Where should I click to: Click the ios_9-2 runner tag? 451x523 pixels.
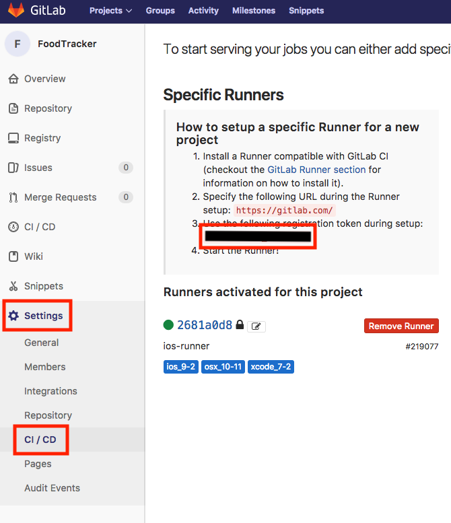181,367
